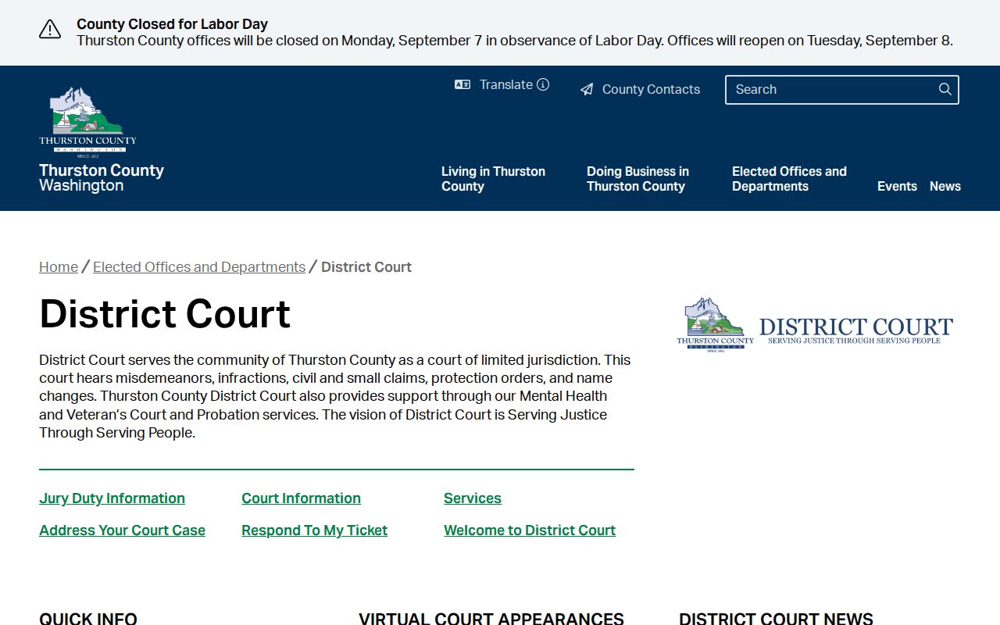The image size is (1000, 625).
Task: Click VIRTUAL COURT APPEARANCES heading
Action: (x=491, y=619)
